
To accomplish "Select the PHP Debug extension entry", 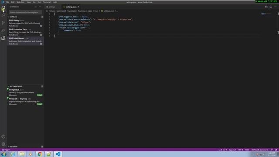I will click(x=25, y=23).
